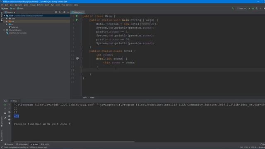Viewport: 265px width, 149px height.
Task: Click the layout restore icon in Run panel
Action: [x=5, y=113]
